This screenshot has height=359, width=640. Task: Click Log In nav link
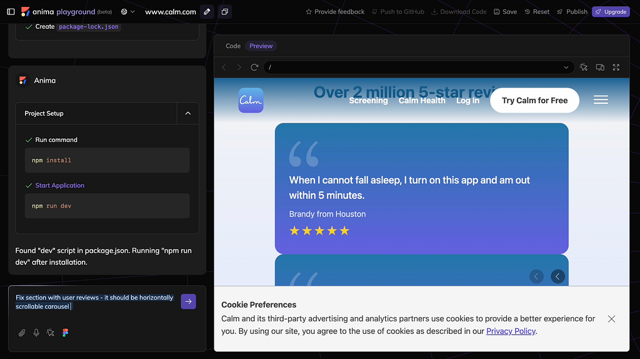(x=467, y=101)
